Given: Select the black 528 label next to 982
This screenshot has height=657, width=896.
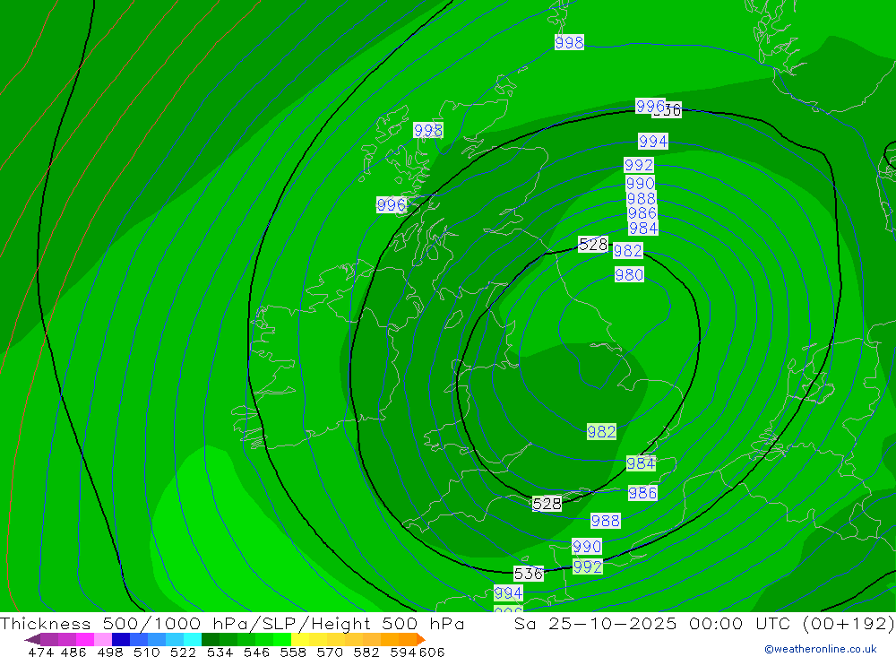Looking at the screenshot, I should (x=593, y=245).
